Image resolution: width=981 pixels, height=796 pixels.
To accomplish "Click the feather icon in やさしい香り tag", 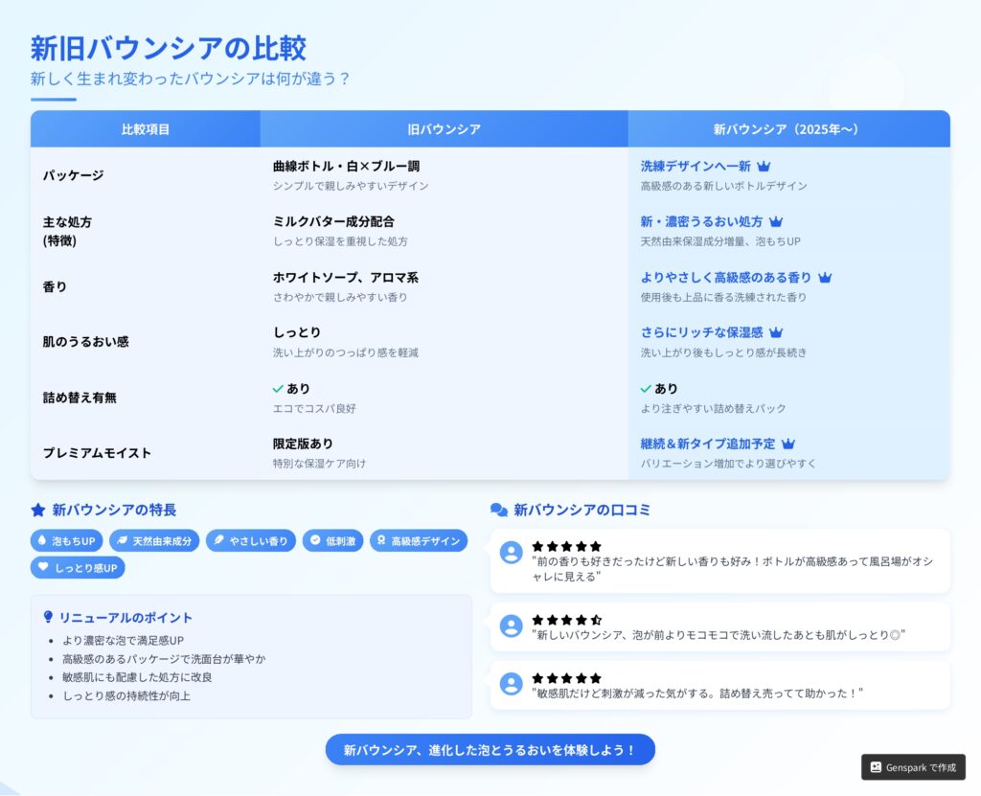I will pyautogui.click(x=219, y=540).
